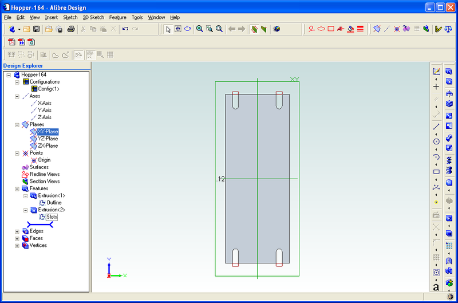Click the redline freehand annotation icon

point(311,29)
